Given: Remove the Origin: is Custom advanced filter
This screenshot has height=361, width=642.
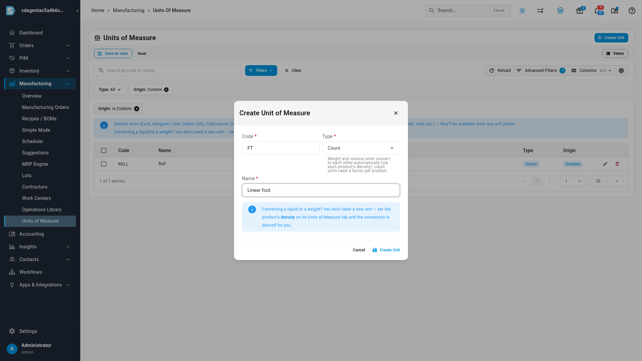Looking at the screenshot, I should [x=136, y=109].
